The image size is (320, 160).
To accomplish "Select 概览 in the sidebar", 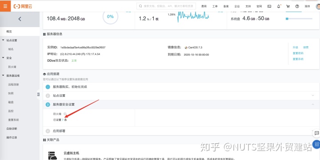I will point(20,32).
